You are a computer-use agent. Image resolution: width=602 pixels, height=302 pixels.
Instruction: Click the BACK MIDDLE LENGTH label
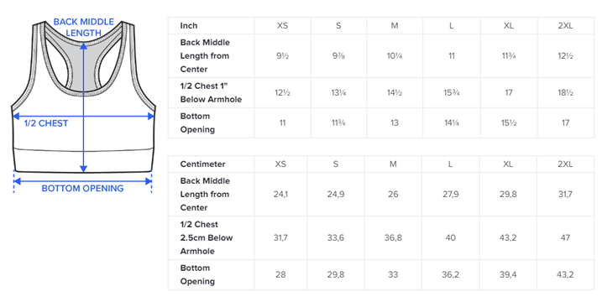click(83, 27)
